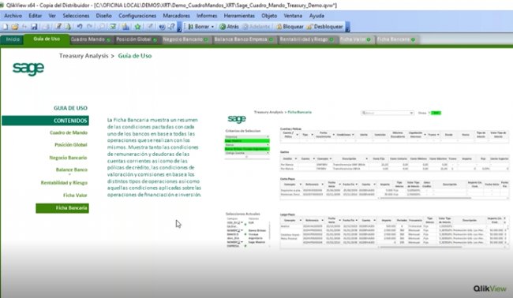Screen dimensions: 513x298
Task: Expand the standard toolbar overflow handle
Action: [179, 27]
